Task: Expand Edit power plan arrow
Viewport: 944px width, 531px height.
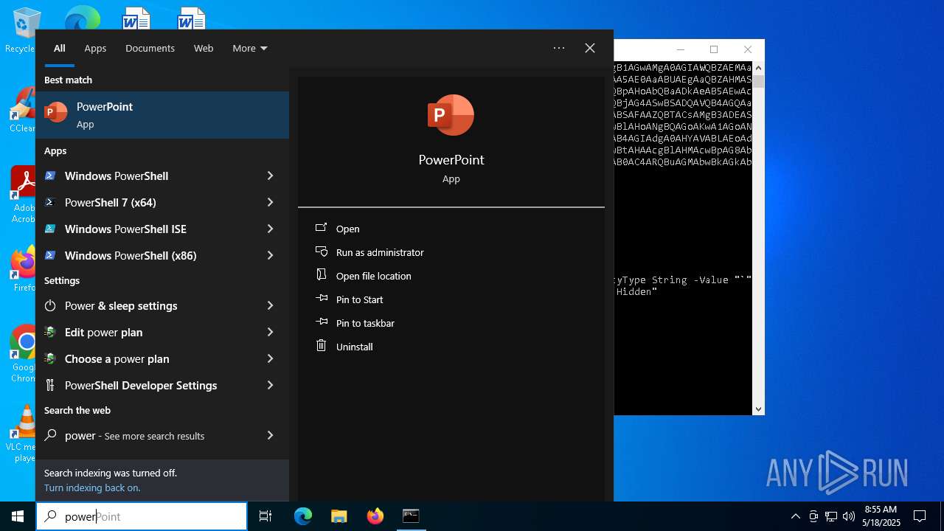Action: click(x=270, y=332)
